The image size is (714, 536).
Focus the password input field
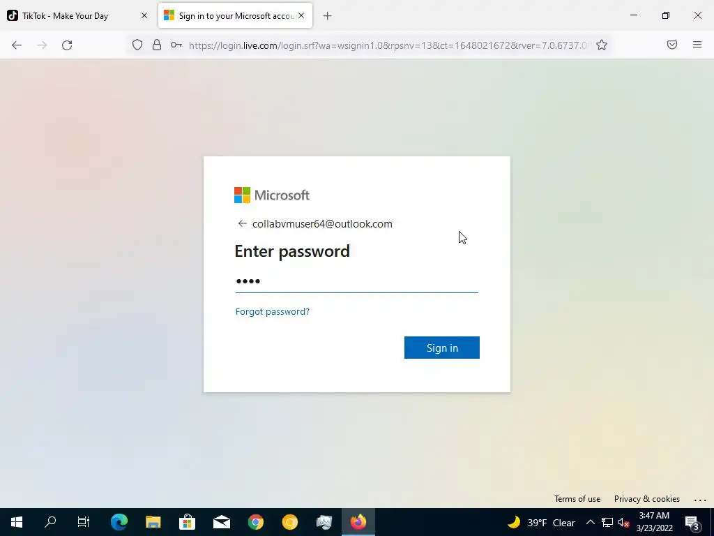tap(356, 281)
